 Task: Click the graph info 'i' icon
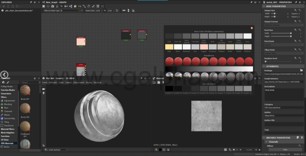coord(57,6)
